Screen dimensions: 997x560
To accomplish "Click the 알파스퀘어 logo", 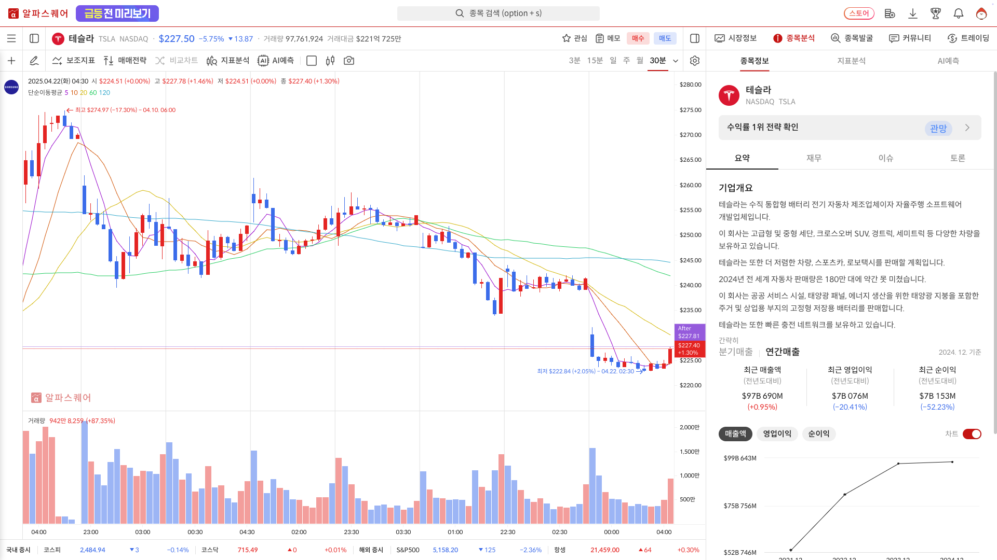I will coord(38,13).
